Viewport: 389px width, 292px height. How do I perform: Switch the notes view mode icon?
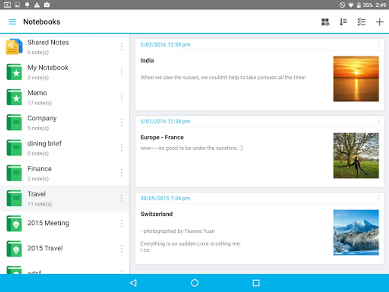(325, 22)
